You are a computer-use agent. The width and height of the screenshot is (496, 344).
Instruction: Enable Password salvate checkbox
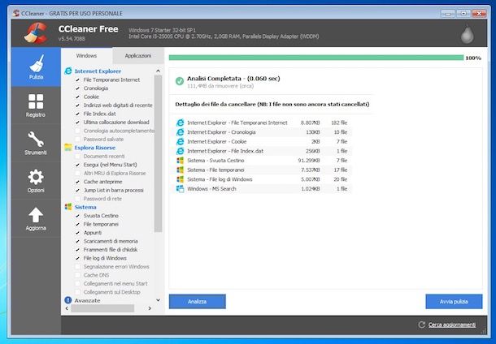[x=77, y=140]
